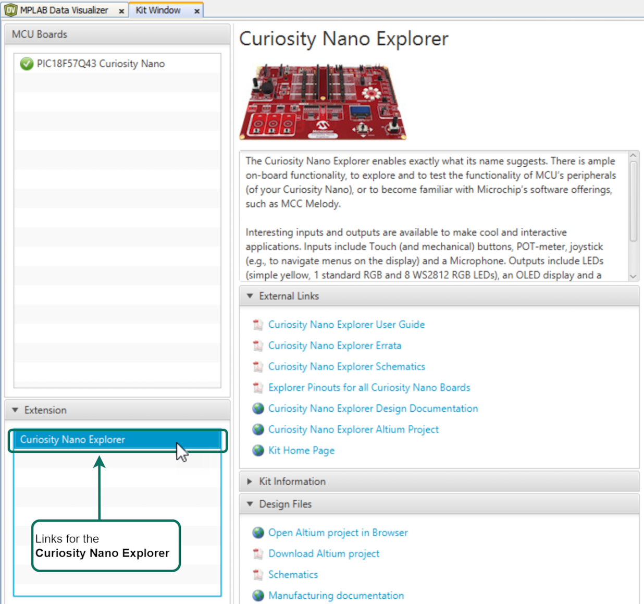This screenshot has height=604, width=644.
Task: Switch to the MPLAB Data Visualizer tab
Action: point(64,10)
